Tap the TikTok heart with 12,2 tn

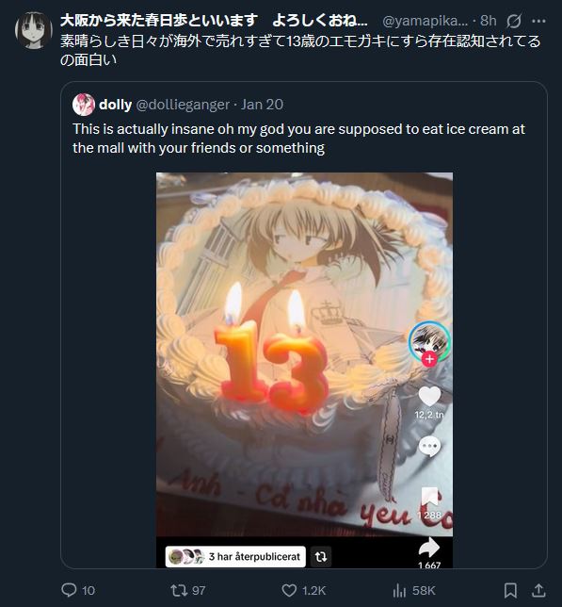coord(429,397)
